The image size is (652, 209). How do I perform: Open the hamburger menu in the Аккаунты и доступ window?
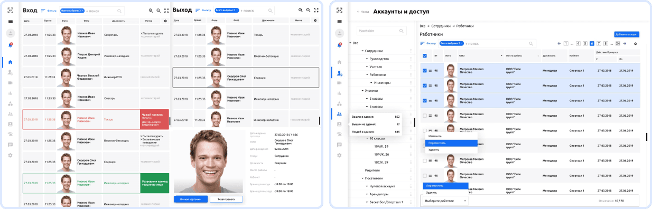339,22
